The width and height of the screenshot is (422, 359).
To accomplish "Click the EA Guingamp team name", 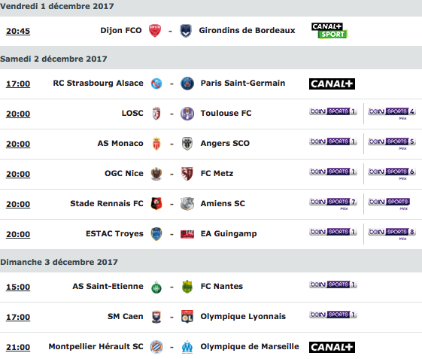I will click(x=229, y=233).
